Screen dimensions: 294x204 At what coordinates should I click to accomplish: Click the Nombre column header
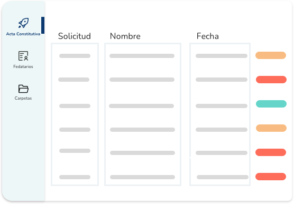click(x=125, y=36)
